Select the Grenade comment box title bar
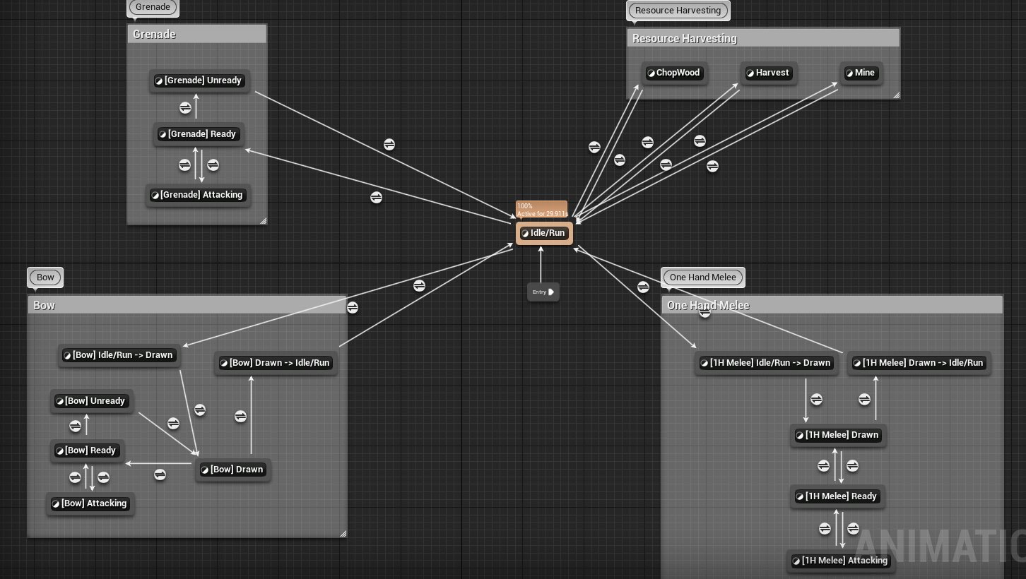This screenshot has height=579, width=1026. [x=197, y=34]
